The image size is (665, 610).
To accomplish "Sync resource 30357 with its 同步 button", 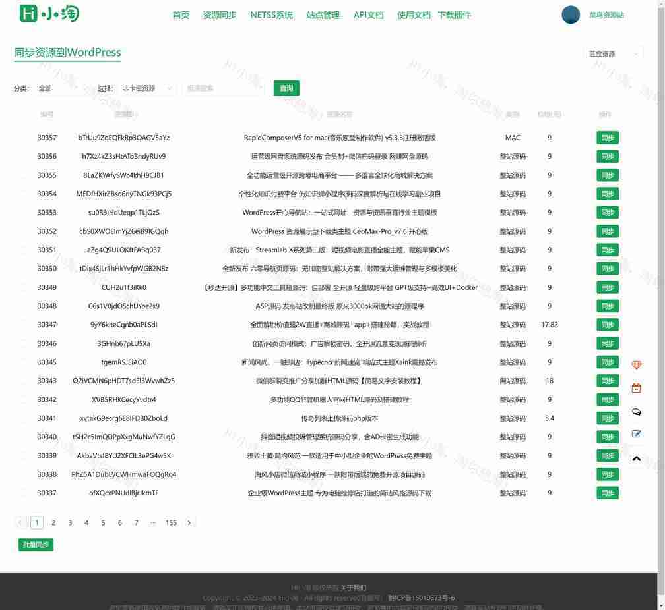I will (607, 138).
